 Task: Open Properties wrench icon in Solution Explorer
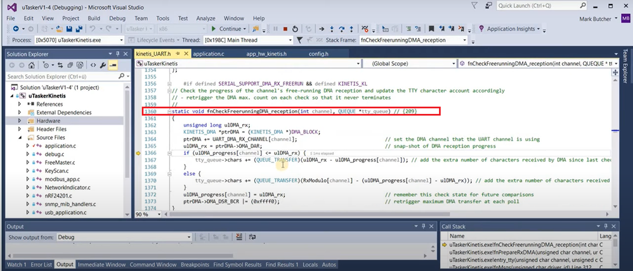pyautogui.click(x=103, y=65)
